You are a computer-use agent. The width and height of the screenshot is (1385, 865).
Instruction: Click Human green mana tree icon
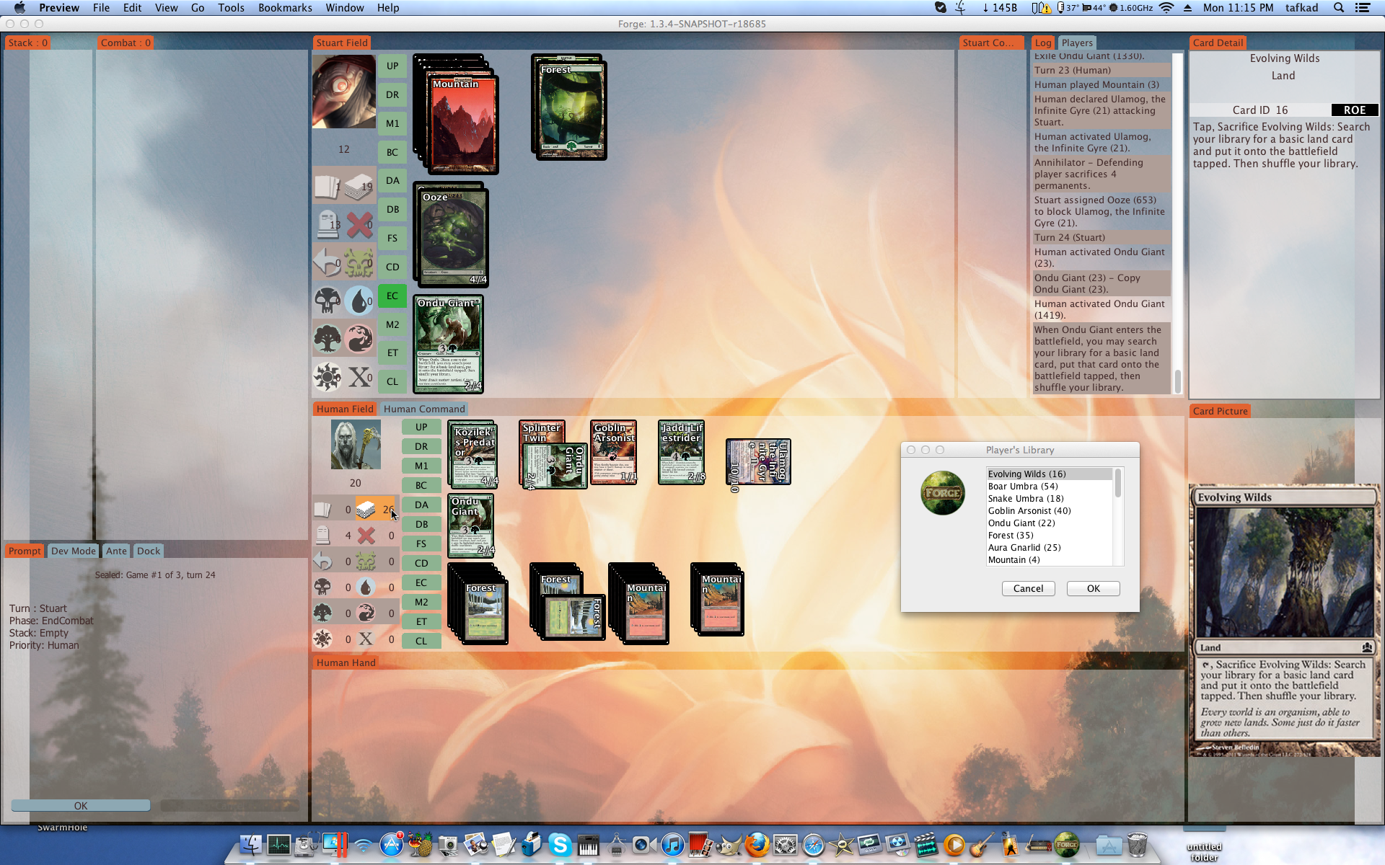click(x=322, y=613)
